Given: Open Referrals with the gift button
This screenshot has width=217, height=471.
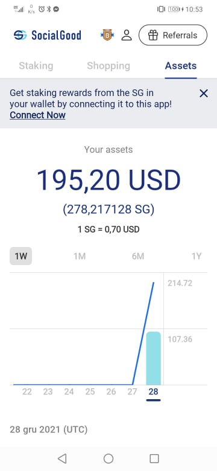Looking at the screenshot, I should 173,35.
